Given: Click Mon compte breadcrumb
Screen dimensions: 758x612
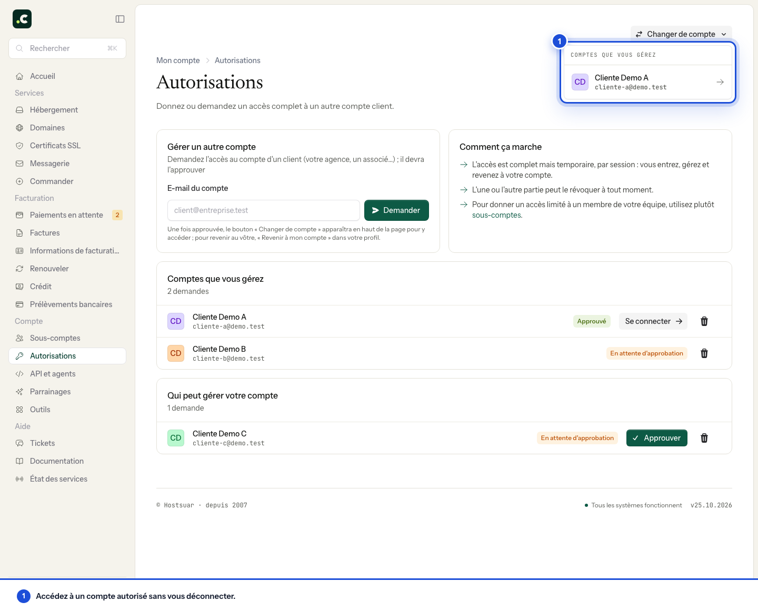Looking at the screenshot, I should coord(178,60).
